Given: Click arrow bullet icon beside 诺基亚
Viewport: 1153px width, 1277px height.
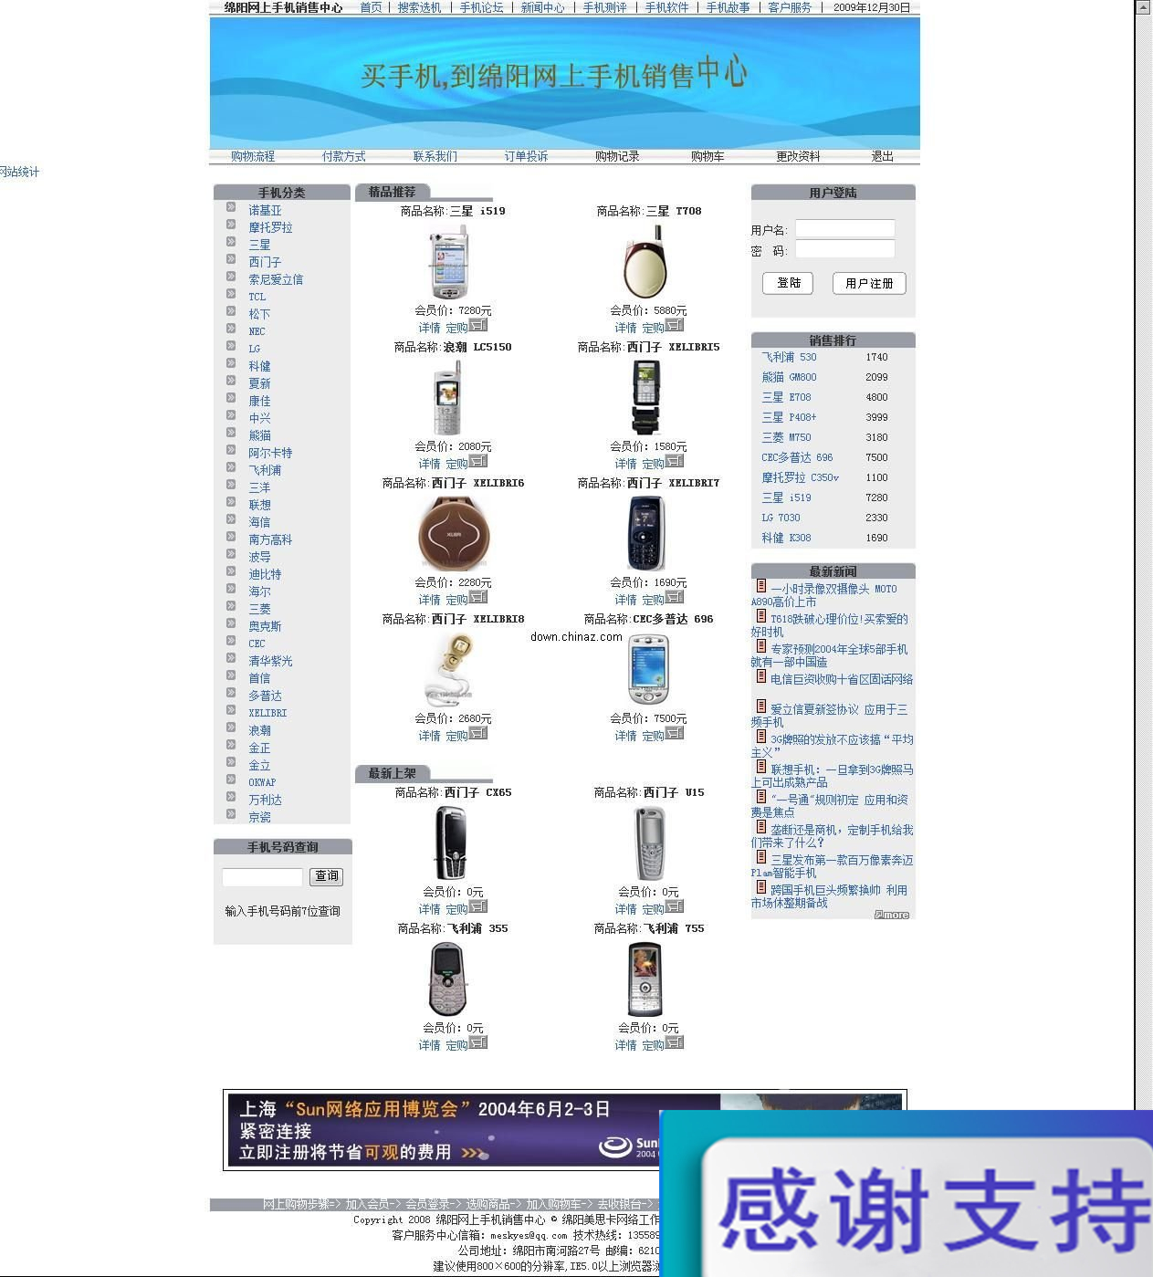Looking at the screenshot, I should (x=231, y=207).
